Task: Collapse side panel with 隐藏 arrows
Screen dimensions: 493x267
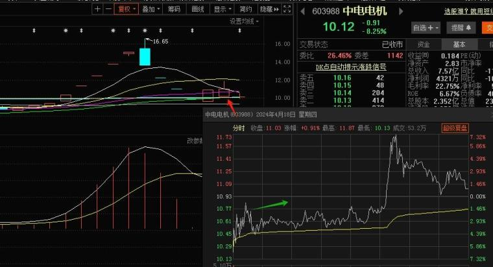Action: [x=269, y=10]
